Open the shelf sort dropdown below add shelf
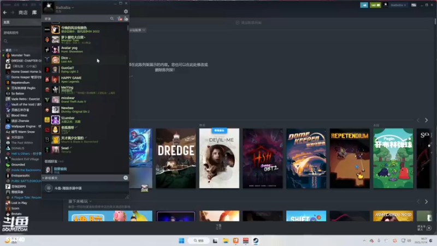The height and width of the screenshot is (246, 437). 137,30
